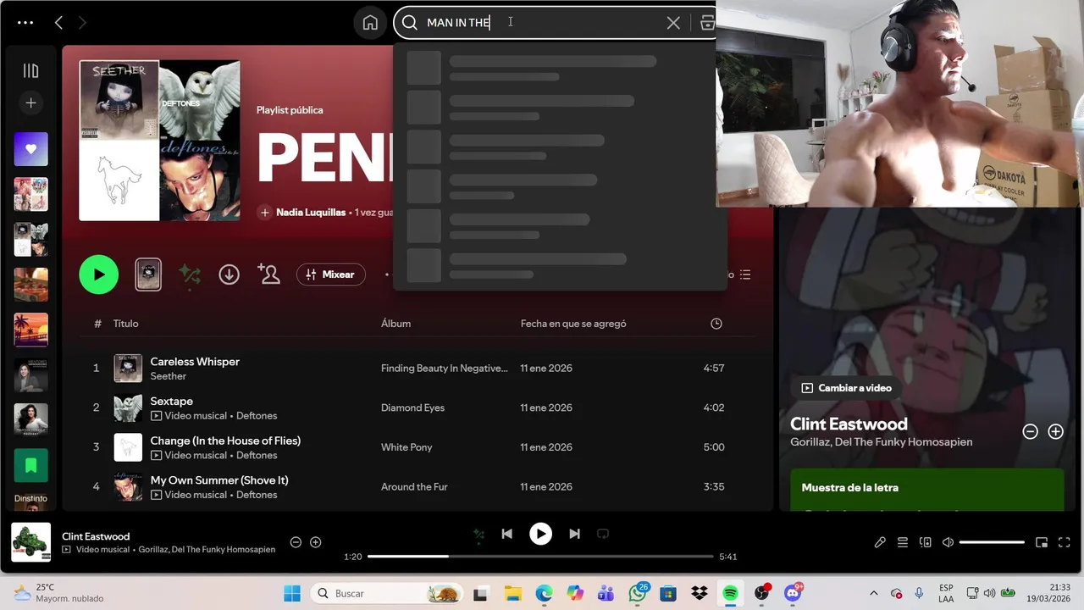Toggle the lyrics microphone icon
This screenshot has width=1084, height=610.
pos(880,542)
